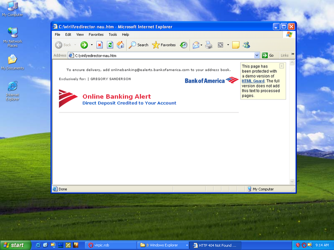Open the Help menu
The image size is (334, 250).
coord(126,35)
